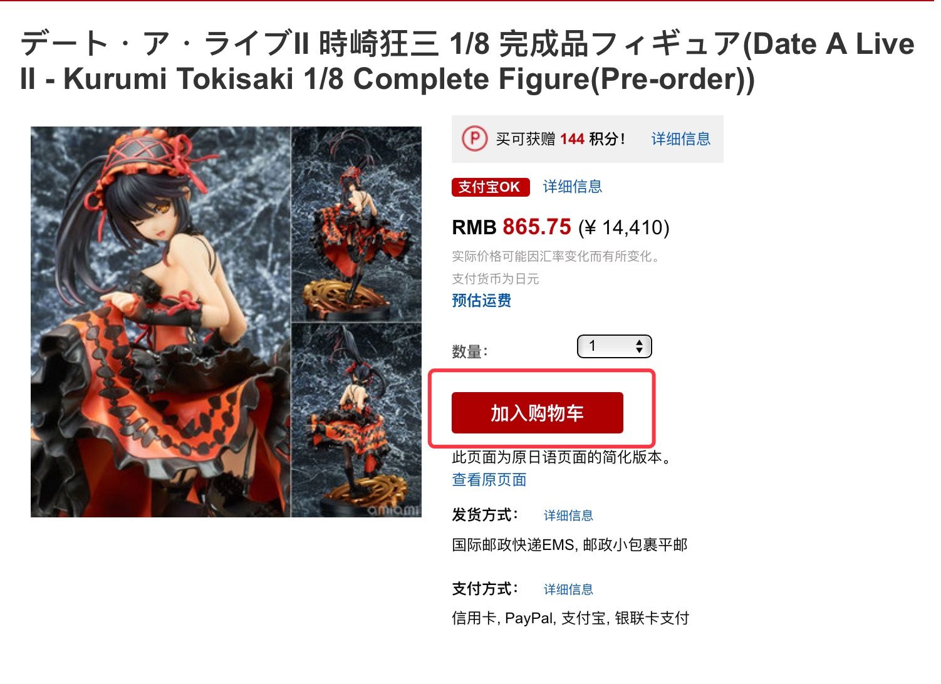Click the RMB 865.75 price text
The width and height of the screenshot is (941, 684).
[x=512, y=227]
